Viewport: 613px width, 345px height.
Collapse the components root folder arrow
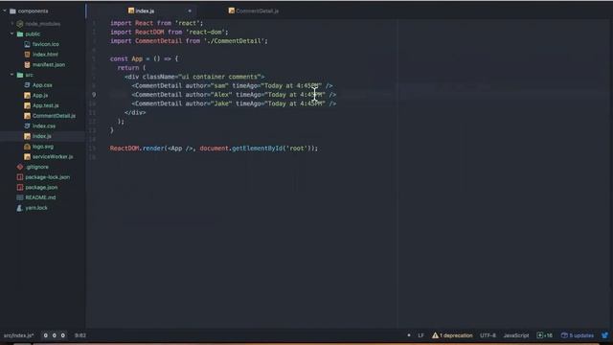click(x=5, y=11)
